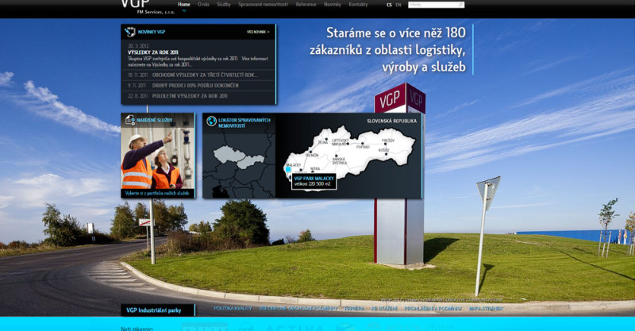Select the Czech Republic on the map

229,154
